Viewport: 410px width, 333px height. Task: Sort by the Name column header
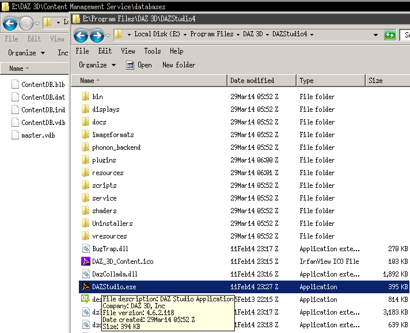[x=149, y=81]
